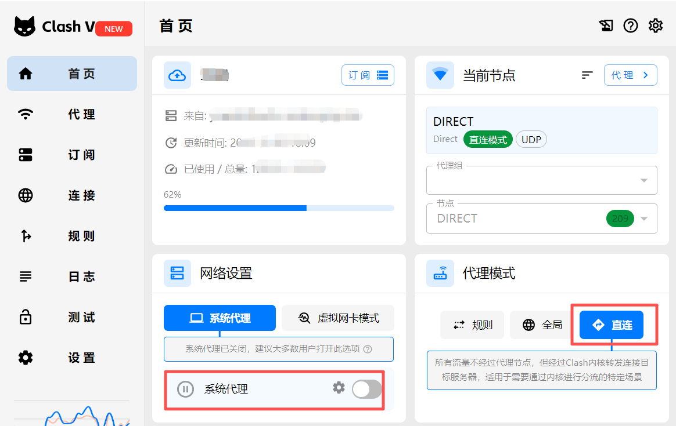This screenshot has height=426, width=676.
Task: Expand the 代理组 dropdown
Action: tap(644, 180)
